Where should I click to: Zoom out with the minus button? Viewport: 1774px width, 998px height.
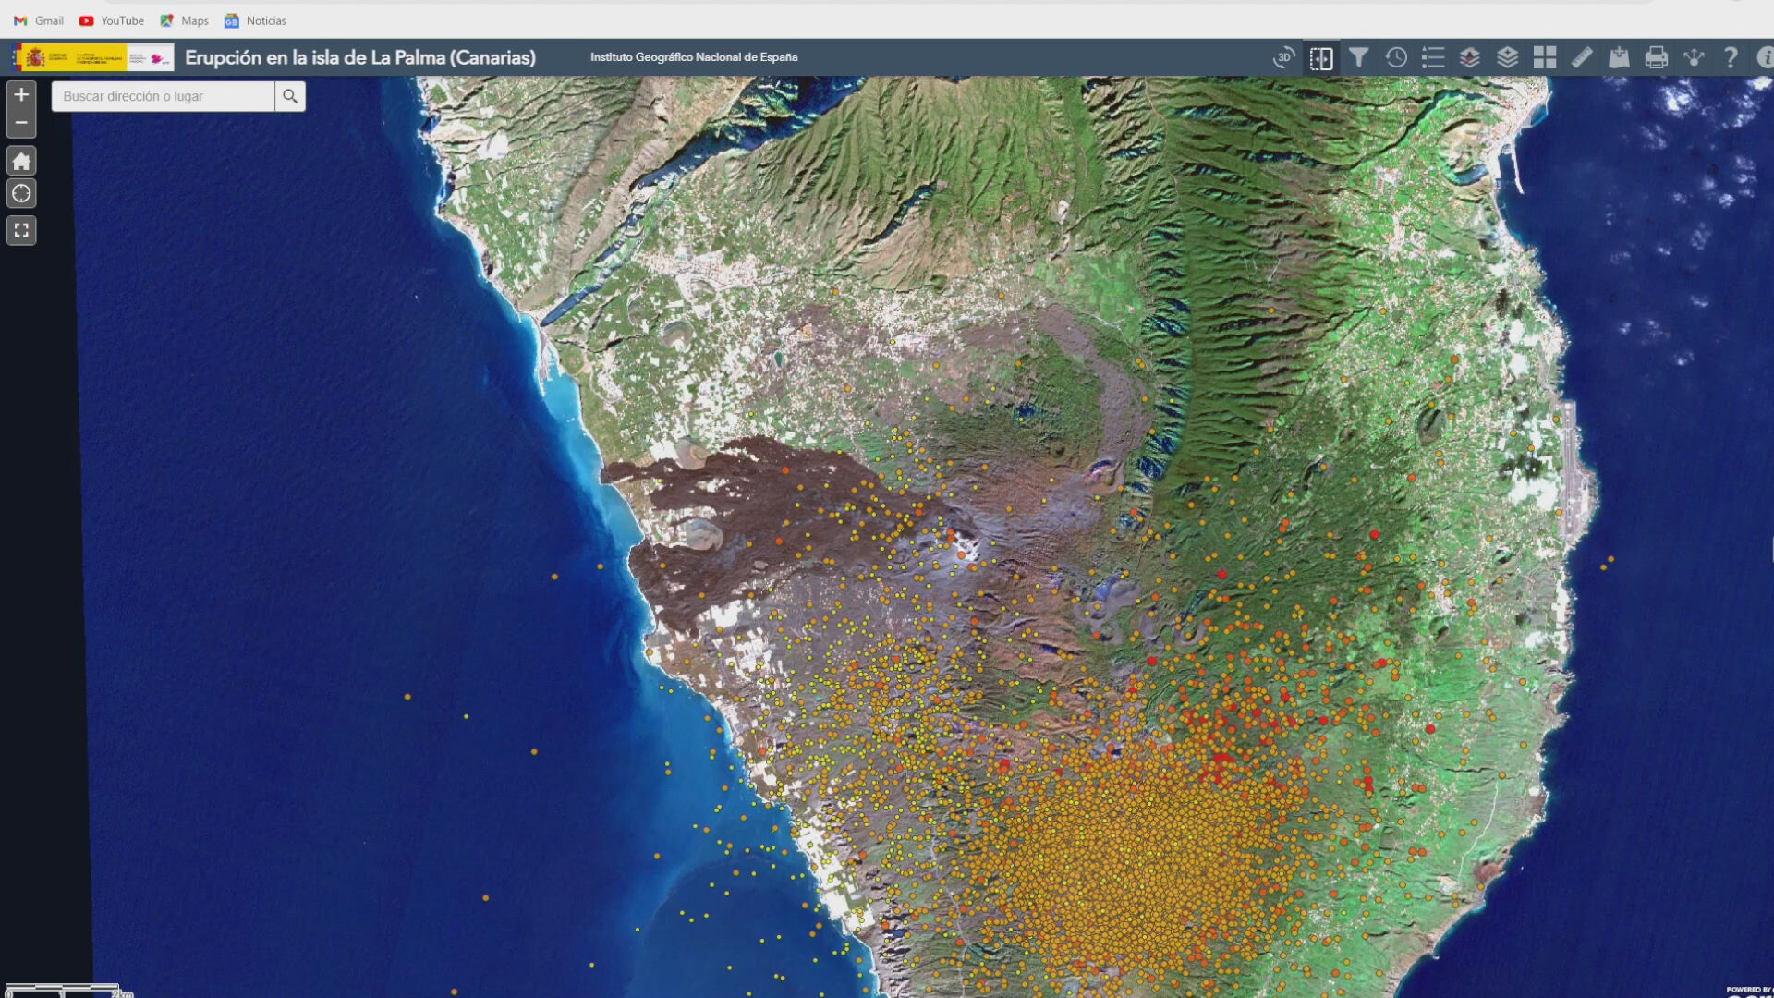[21, 123]
